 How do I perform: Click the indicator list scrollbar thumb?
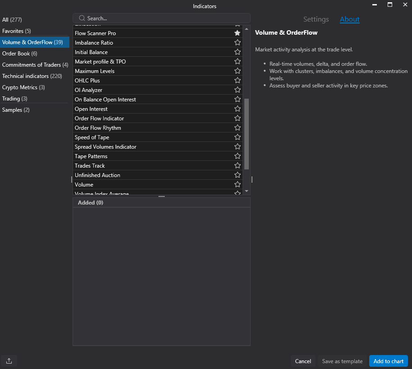(247, 134)
